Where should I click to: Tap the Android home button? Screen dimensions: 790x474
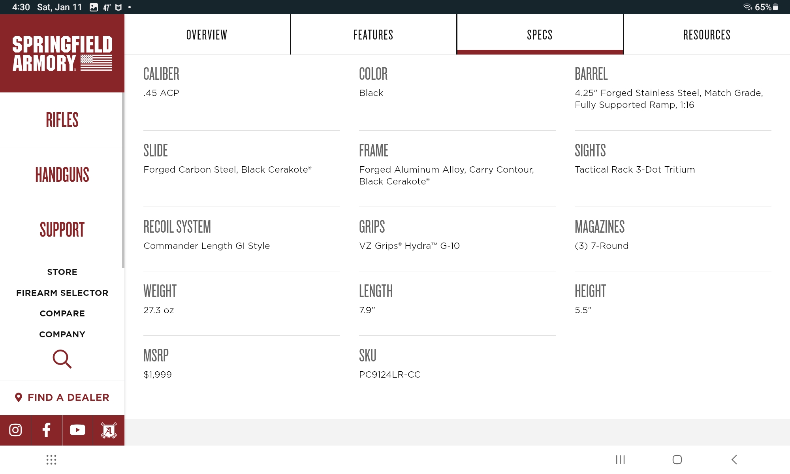point(677,459)
